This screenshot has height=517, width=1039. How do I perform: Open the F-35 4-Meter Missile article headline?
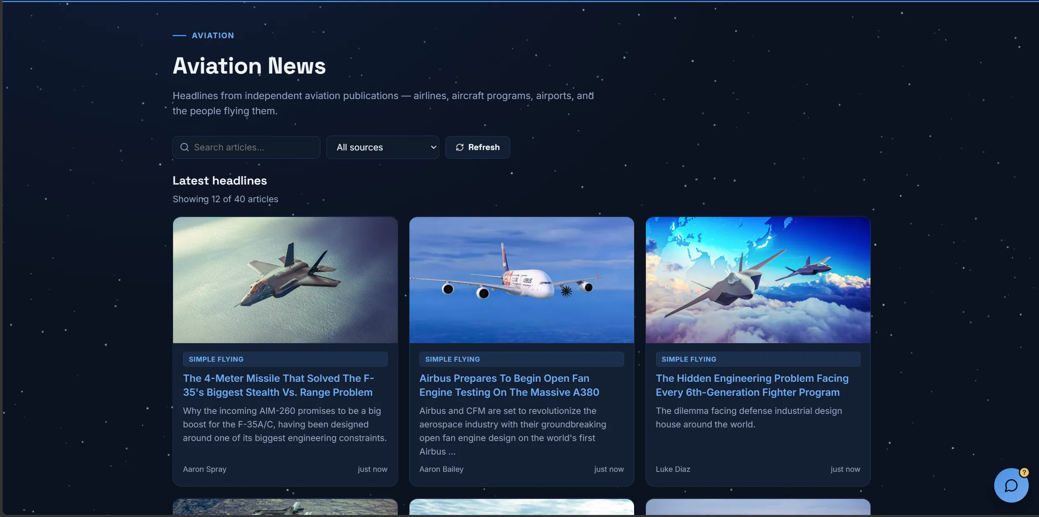(278, 385)
